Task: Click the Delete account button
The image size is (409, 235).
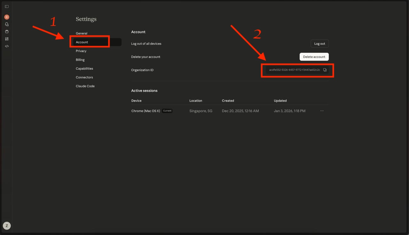Action: click(x=314, y=57)
